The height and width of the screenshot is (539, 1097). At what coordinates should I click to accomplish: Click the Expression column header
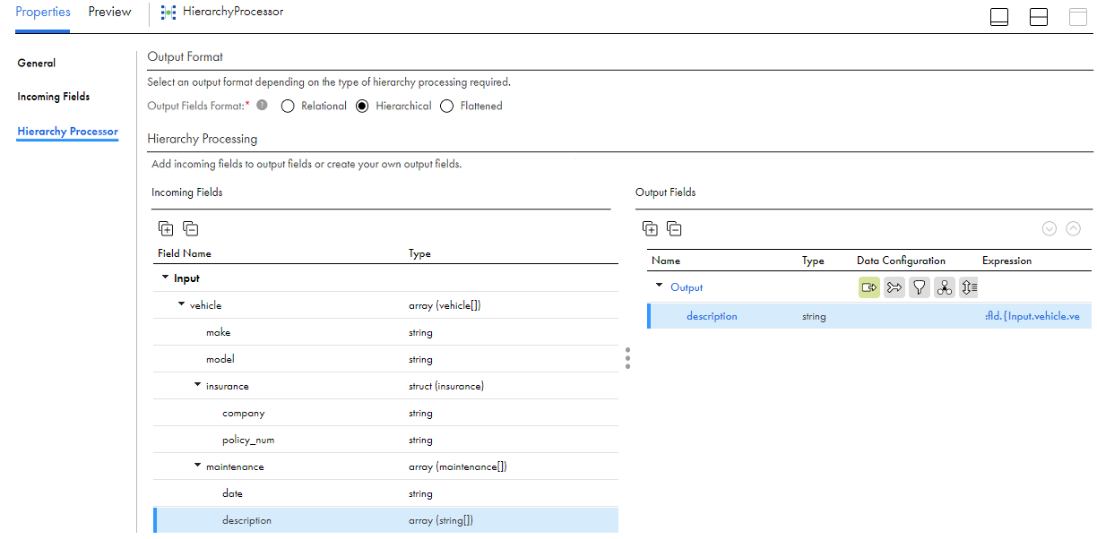1006,261
